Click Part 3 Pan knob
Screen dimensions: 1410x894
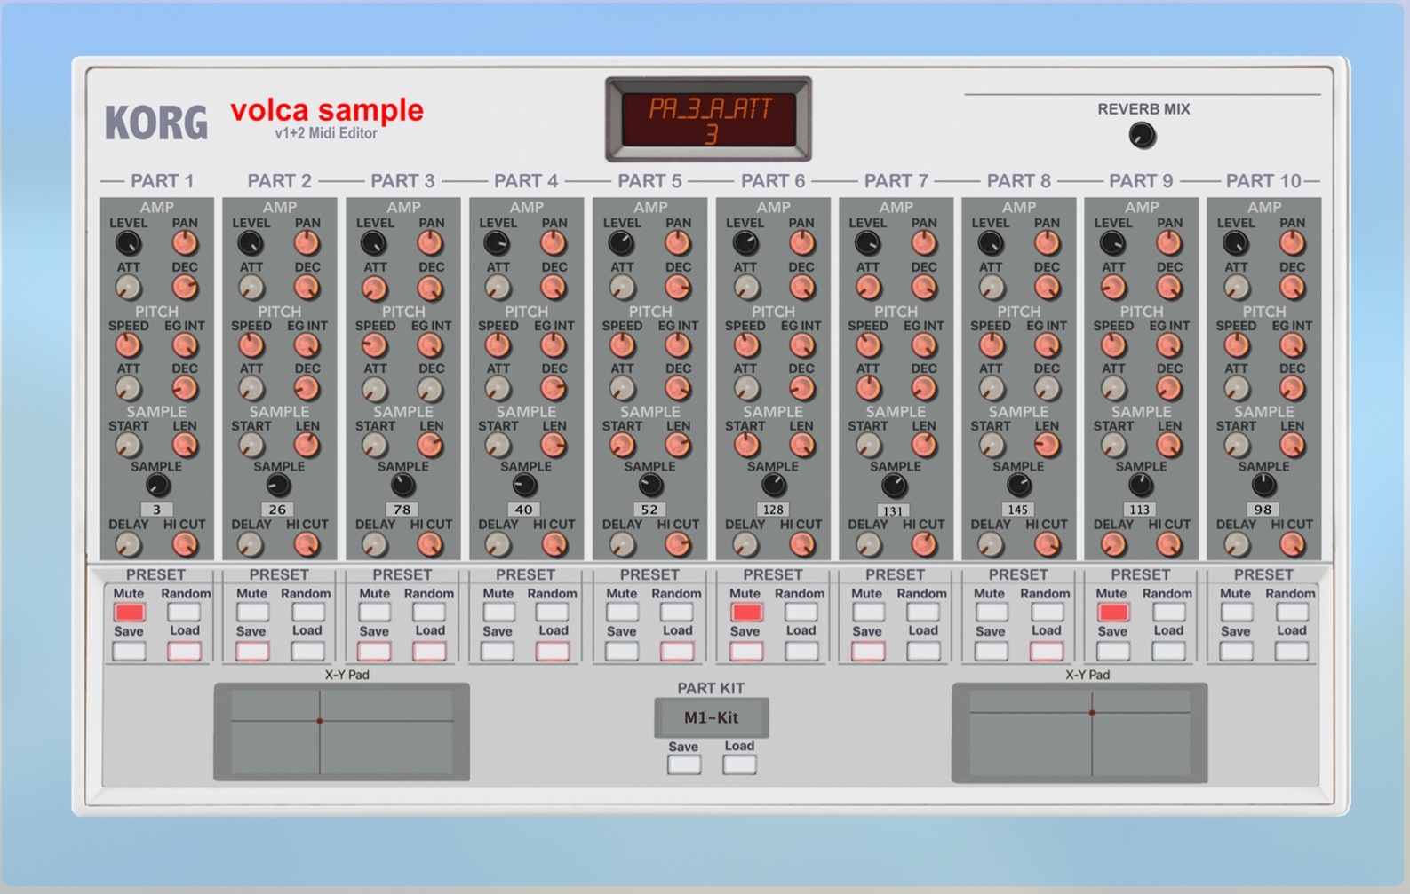tap(430, 242)
